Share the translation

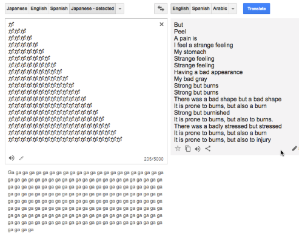(208, 149)
